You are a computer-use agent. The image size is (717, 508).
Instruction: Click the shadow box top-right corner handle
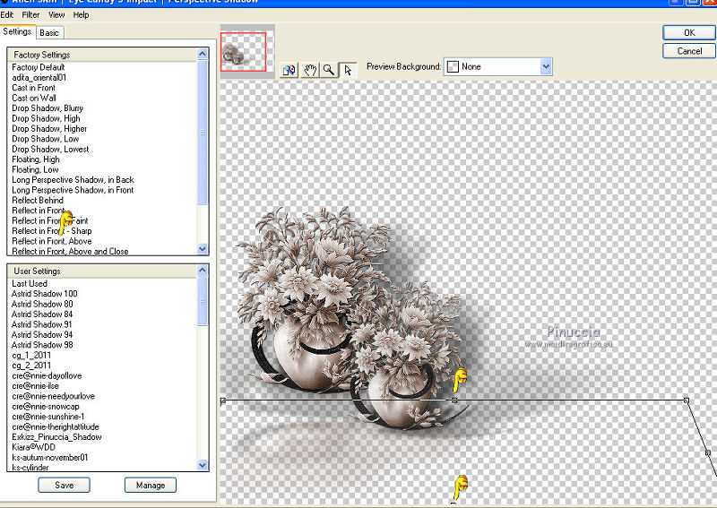[x=686, y=400]
